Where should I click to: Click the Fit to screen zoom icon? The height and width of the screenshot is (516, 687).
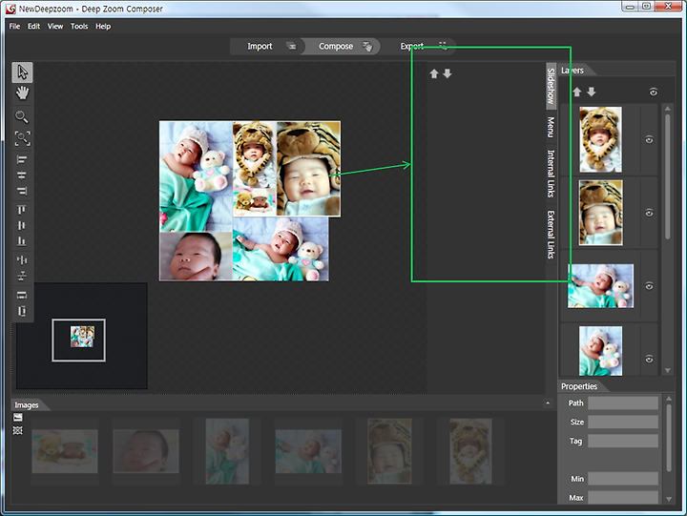point(22,138)
